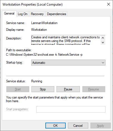Click the description box up arrow
Viewport: 113px width, 131px height.
coord(103,38)
